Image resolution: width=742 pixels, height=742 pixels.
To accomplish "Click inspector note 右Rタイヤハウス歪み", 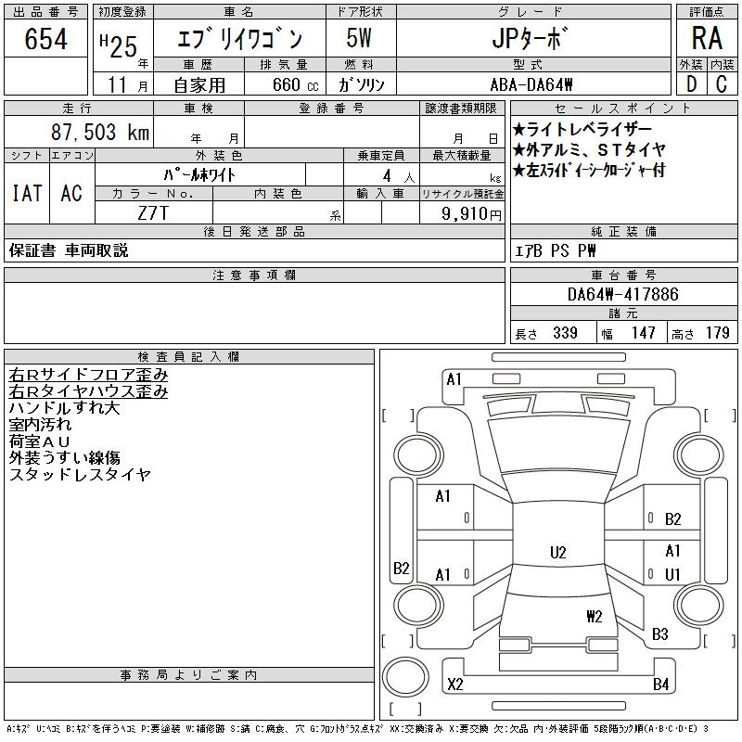I will [88, 390].
